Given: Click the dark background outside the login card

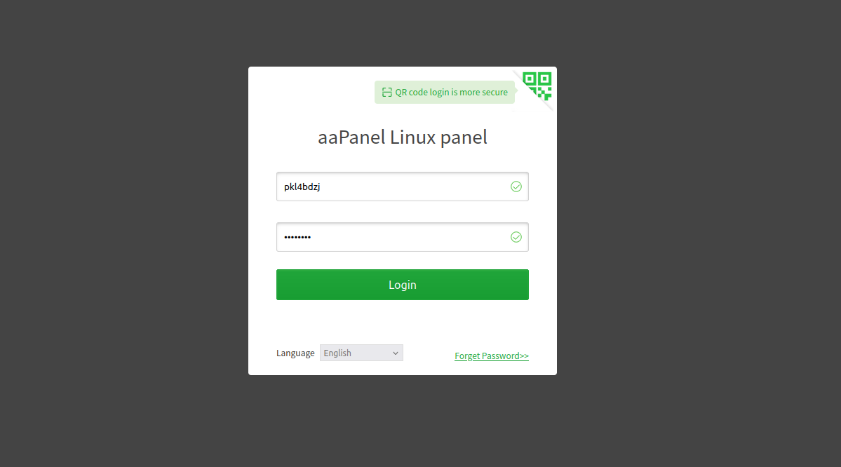Looking at the screenshot, I should coord(123,233).
